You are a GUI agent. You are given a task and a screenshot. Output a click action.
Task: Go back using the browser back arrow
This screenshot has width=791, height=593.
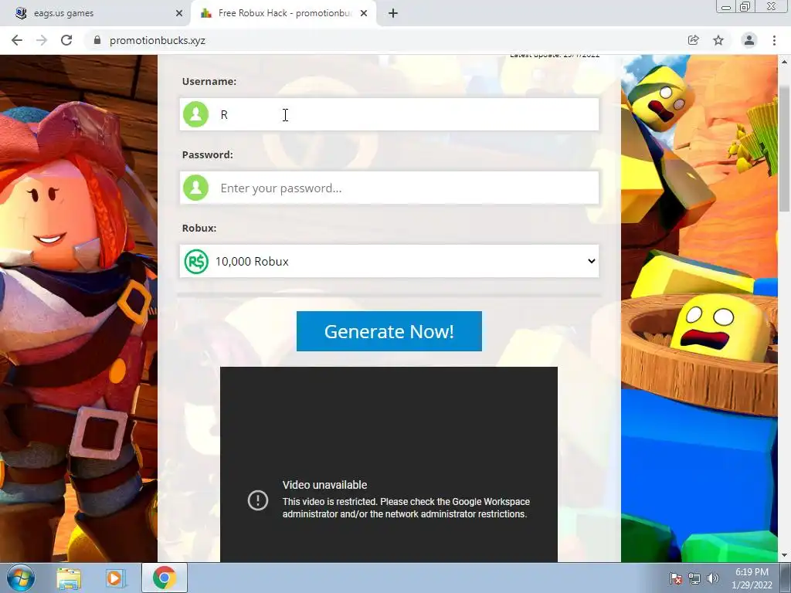point(17,40)
